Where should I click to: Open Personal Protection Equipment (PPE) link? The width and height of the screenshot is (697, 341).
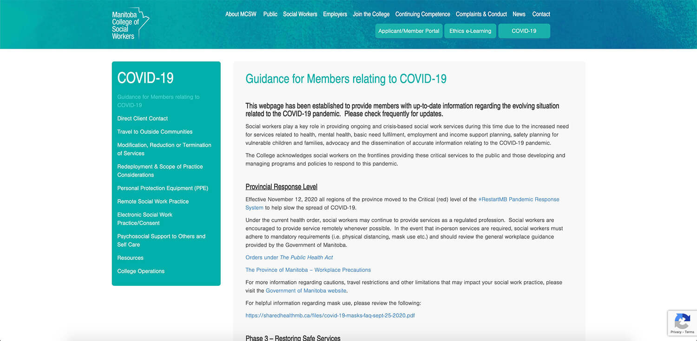[163, 188]
